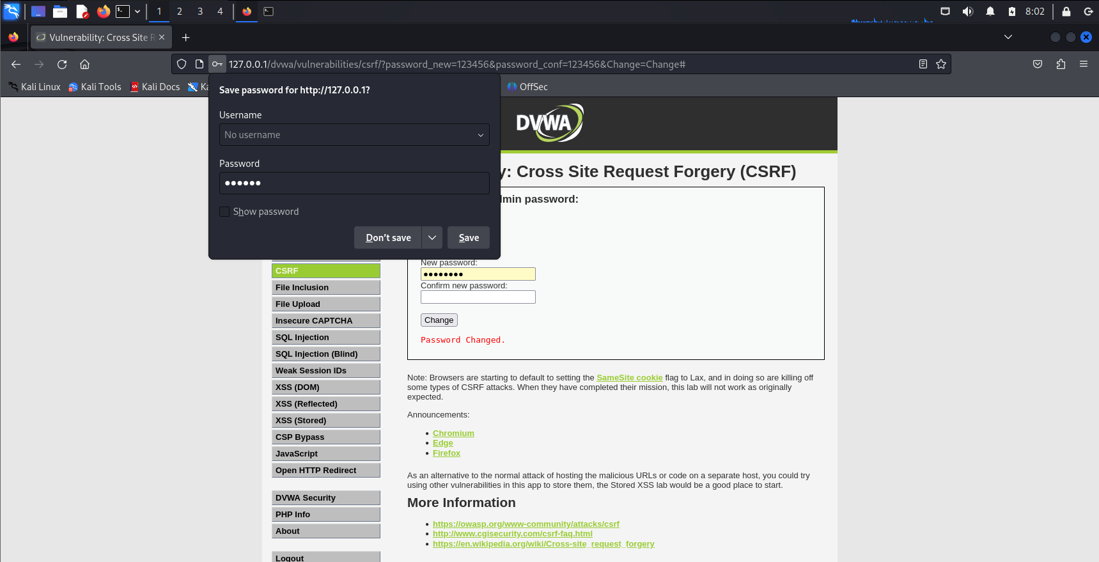Close the Vulnerability: Cross Site tab
This screenshot has height=562, width=1099.
coord(162,38)
